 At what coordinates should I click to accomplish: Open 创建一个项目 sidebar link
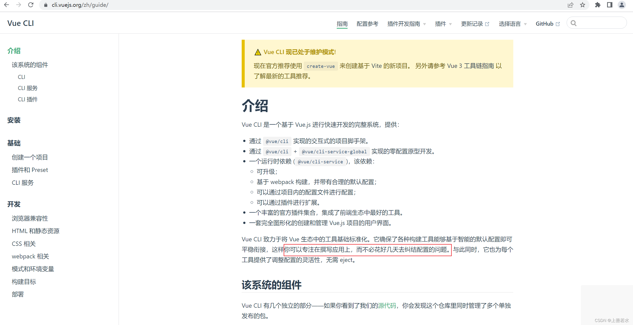click(30, 157)
